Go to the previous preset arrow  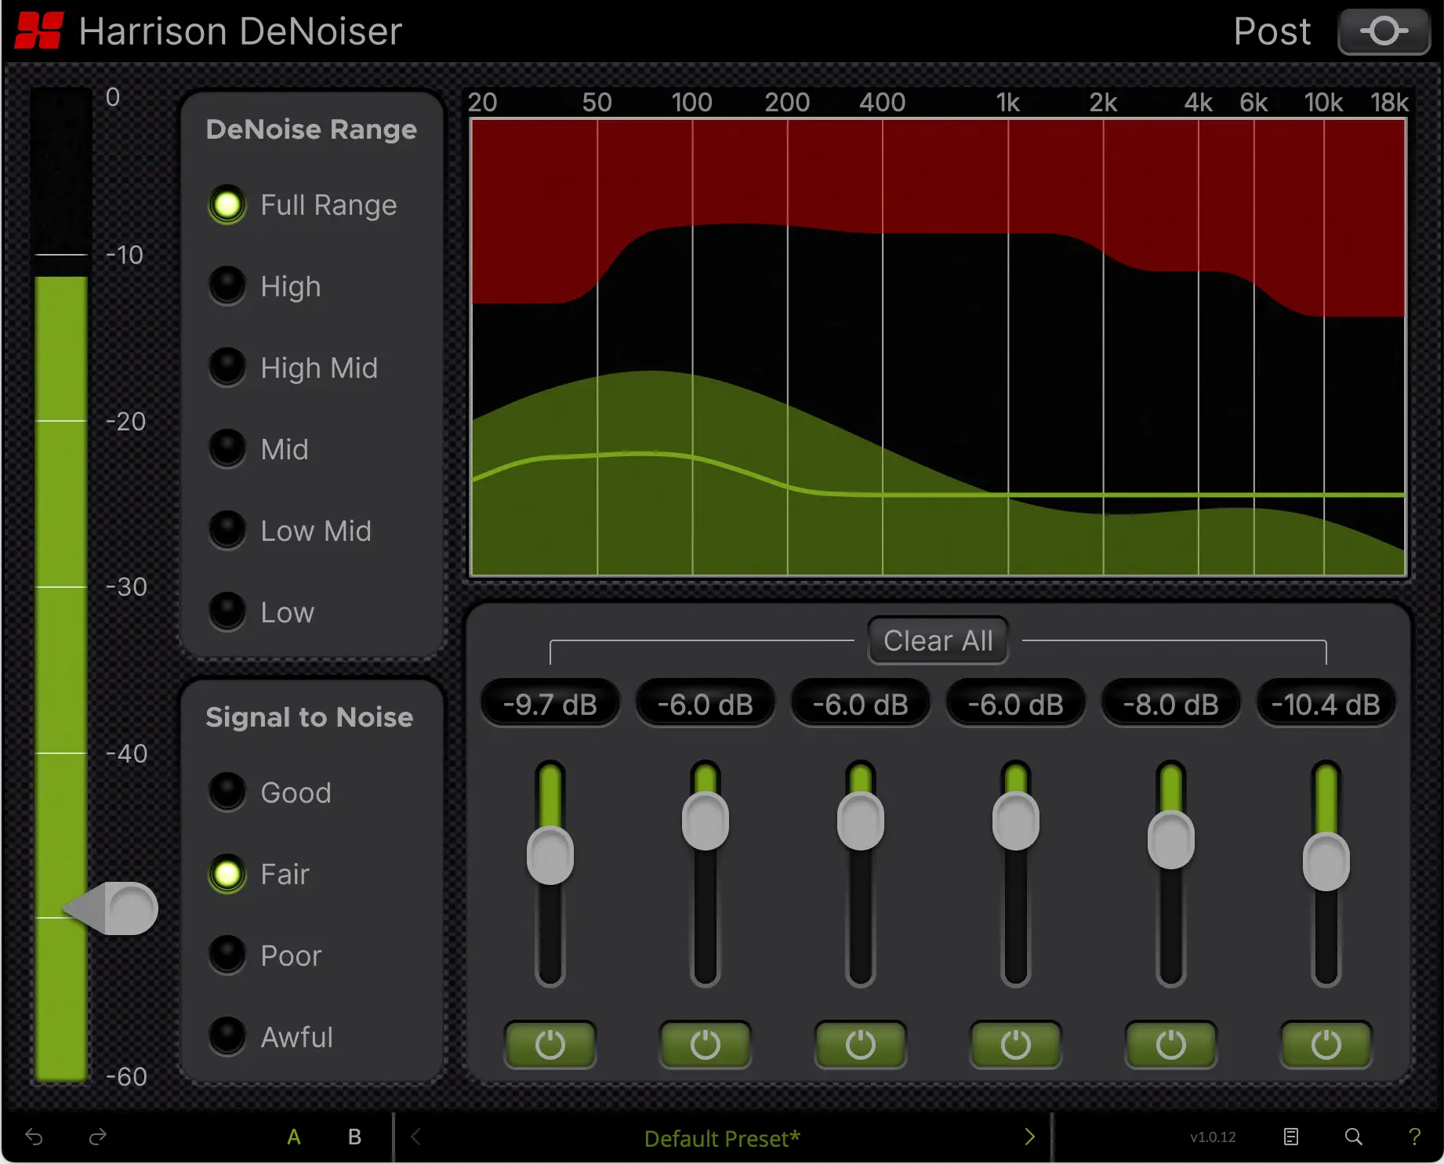[415, 1137]
